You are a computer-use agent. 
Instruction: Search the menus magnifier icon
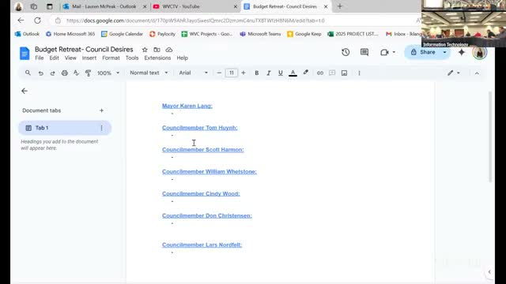point(28,73)
